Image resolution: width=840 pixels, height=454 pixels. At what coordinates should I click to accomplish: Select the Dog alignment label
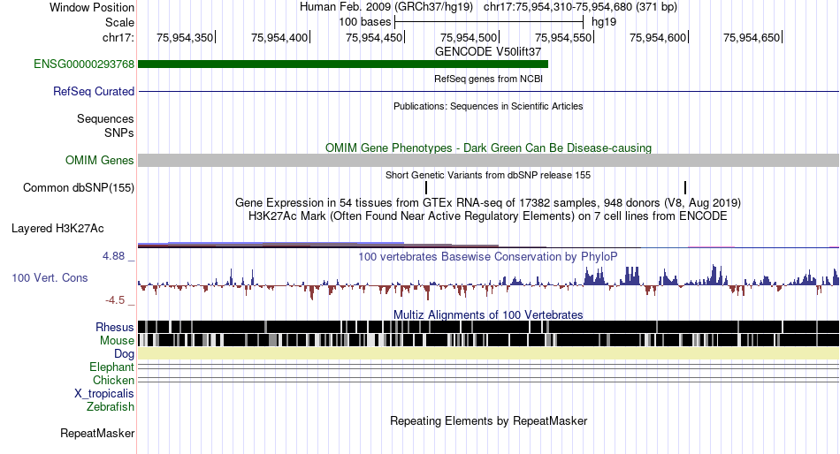pos(124,354)
